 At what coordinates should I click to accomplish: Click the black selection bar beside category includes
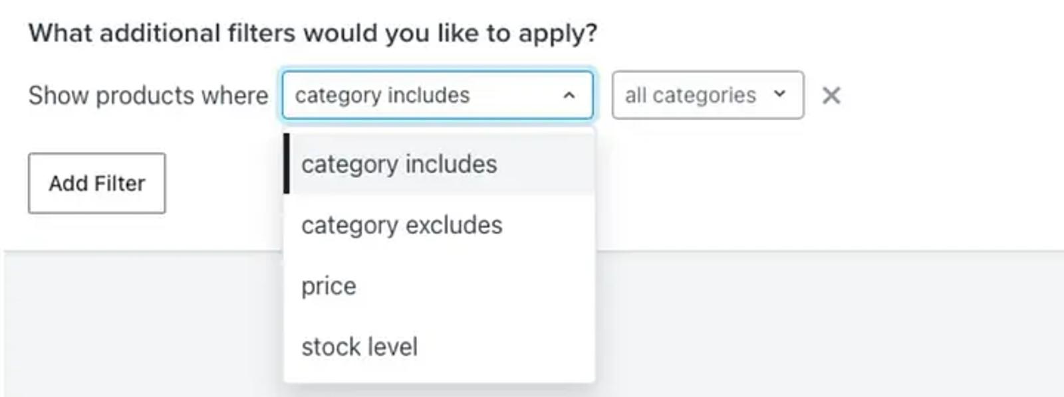coord(287,164)
